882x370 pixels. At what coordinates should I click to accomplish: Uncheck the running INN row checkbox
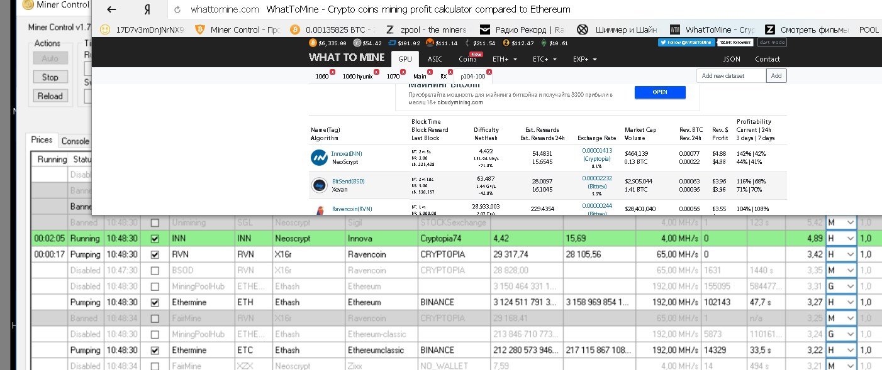155,239
